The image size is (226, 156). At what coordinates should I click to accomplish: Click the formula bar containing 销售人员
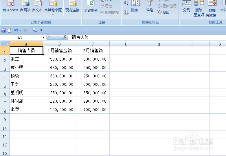[147, 37]
